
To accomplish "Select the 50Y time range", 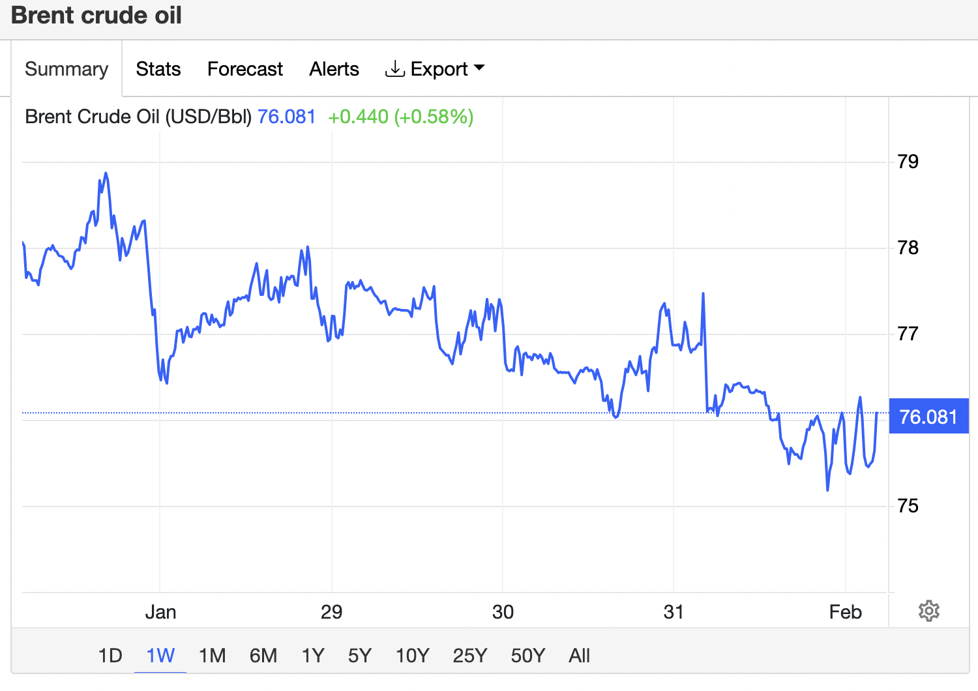I will pyautogui.click(x=528, y=655).
